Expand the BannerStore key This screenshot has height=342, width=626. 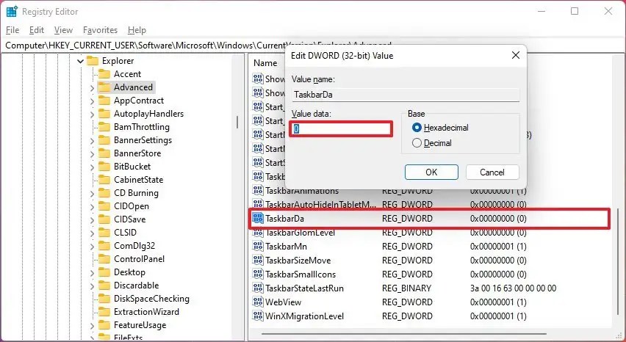point(93,154)
